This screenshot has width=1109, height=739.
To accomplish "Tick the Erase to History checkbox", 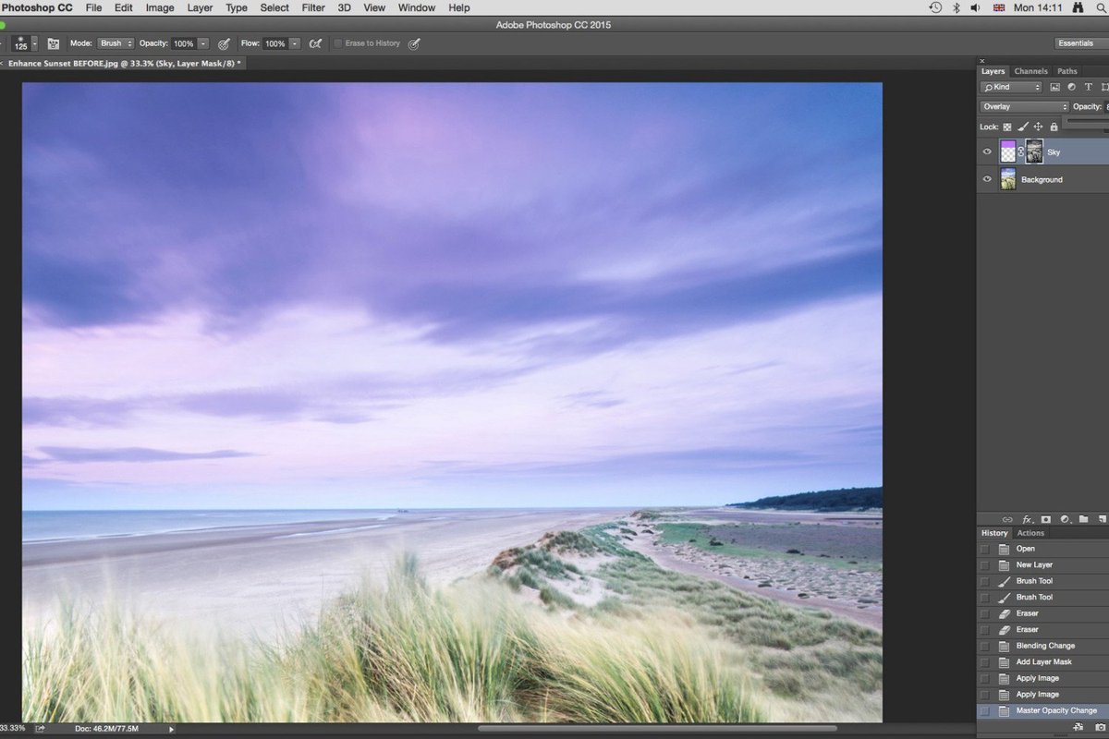I will click(x=338, y=43).
